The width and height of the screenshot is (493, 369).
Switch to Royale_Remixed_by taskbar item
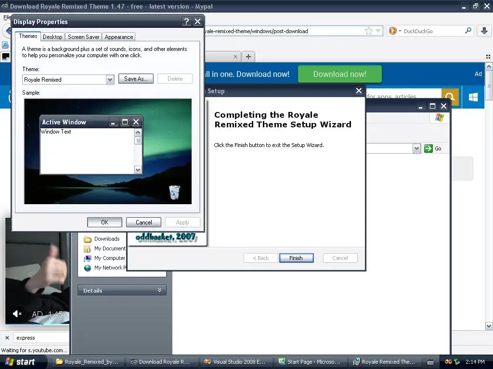(x=87, y=362)
